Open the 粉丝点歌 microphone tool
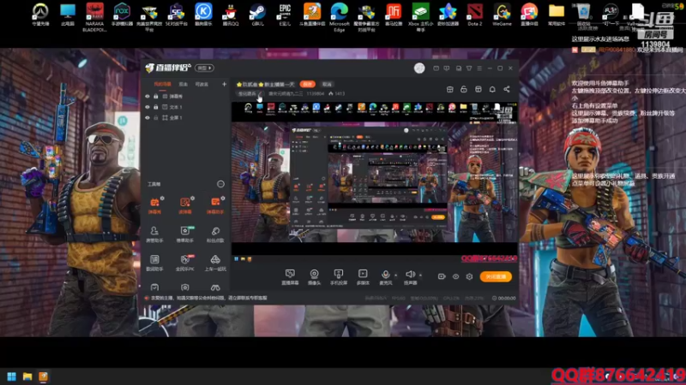Image resolution: width=686 pixels, height=385 pixels. 215,234
